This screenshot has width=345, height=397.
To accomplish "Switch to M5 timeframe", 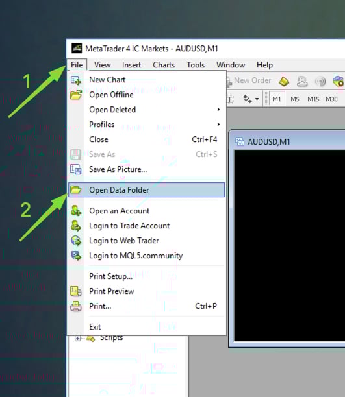I will click(295, 99).
